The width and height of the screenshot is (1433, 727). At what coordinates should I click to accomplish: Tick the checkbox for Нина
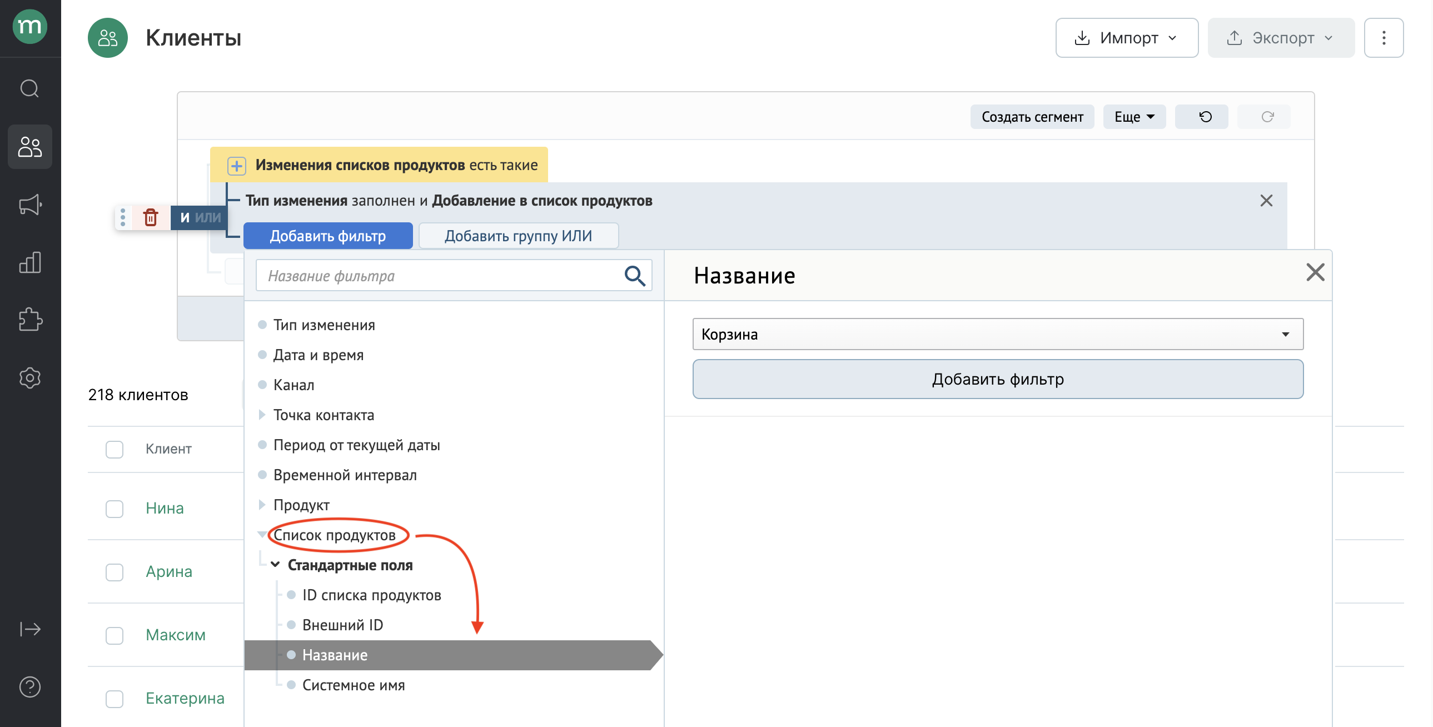pos(115,509)
